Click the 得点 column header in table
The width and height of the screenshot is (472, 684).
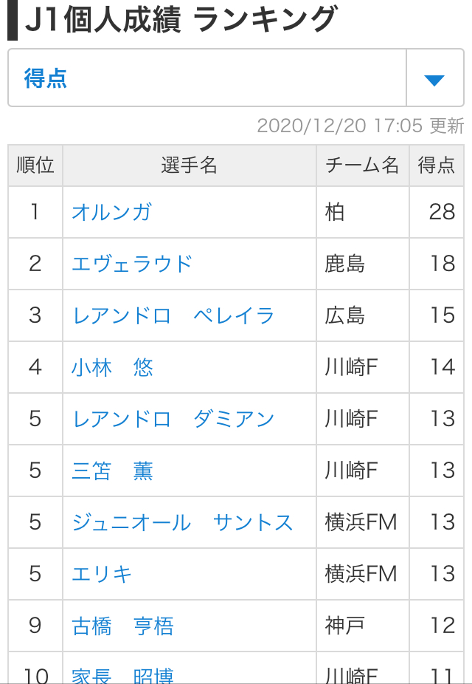437,165
